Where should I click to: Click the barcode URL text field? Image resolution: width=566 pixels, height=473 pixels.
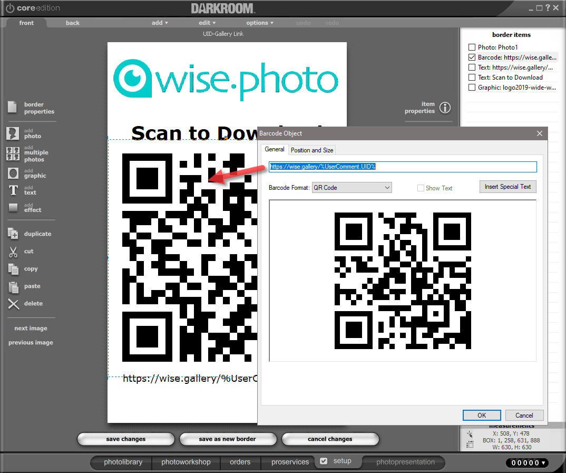pos(403,167)
